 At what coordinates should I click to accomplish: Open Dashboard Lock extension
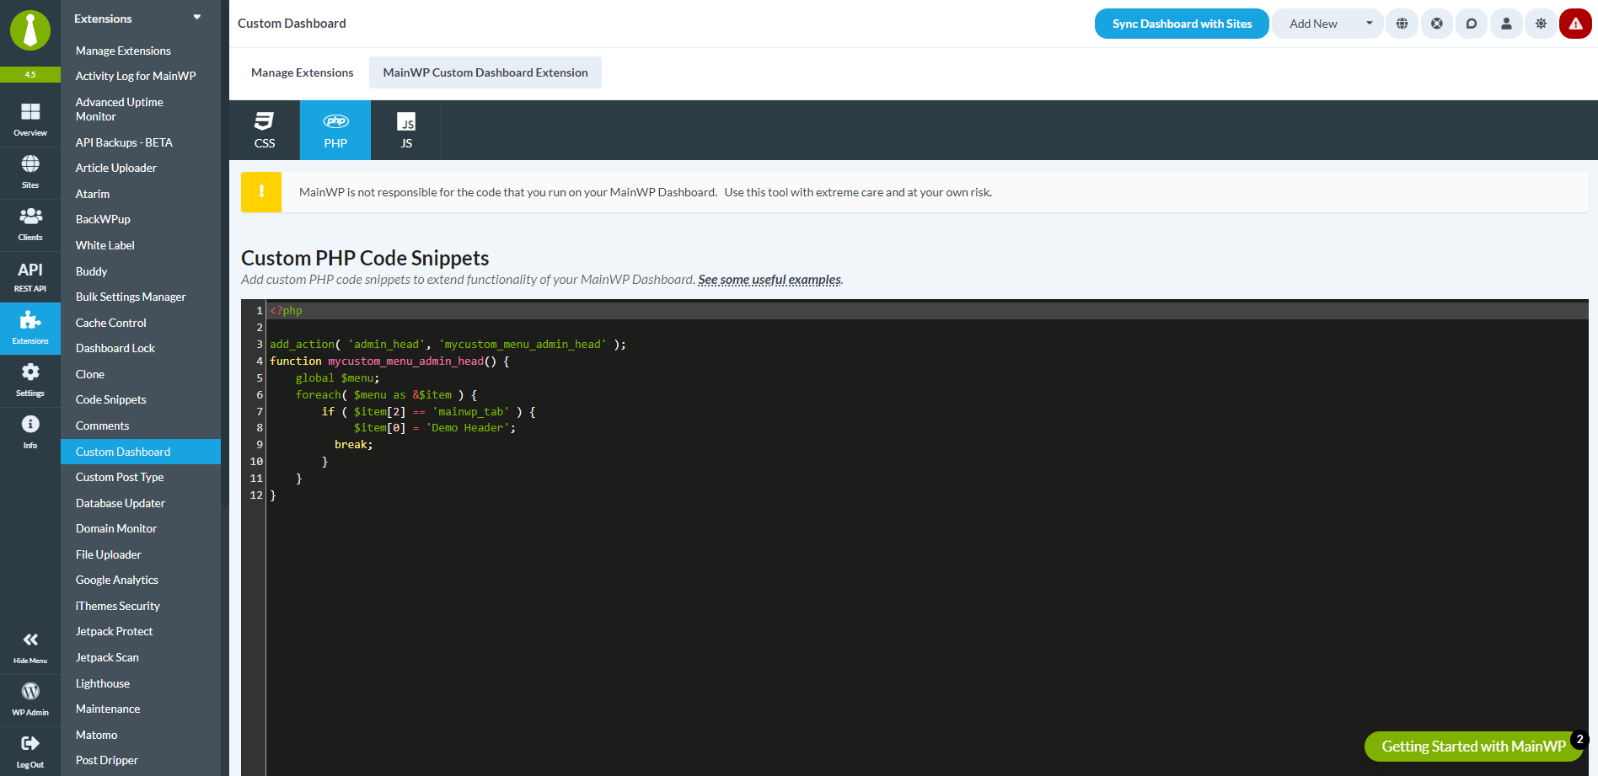tap(115, 348)
